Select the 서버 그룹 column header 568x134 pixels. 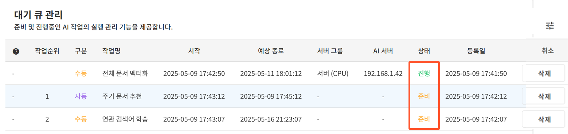tap(330, 51)
